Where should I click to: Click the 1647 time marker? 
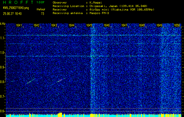[x=124, y=25]
